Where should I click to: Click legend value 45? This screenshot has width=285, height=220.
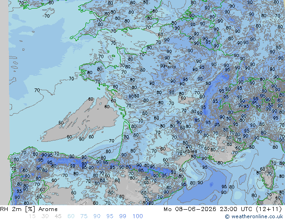[58, 216]
